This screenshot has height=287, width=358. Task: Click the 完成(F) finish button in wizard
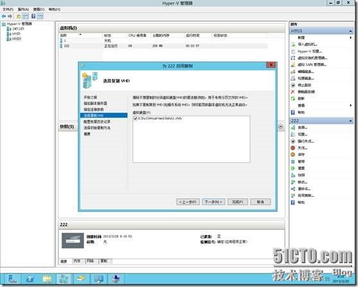(x=237, y=202)
